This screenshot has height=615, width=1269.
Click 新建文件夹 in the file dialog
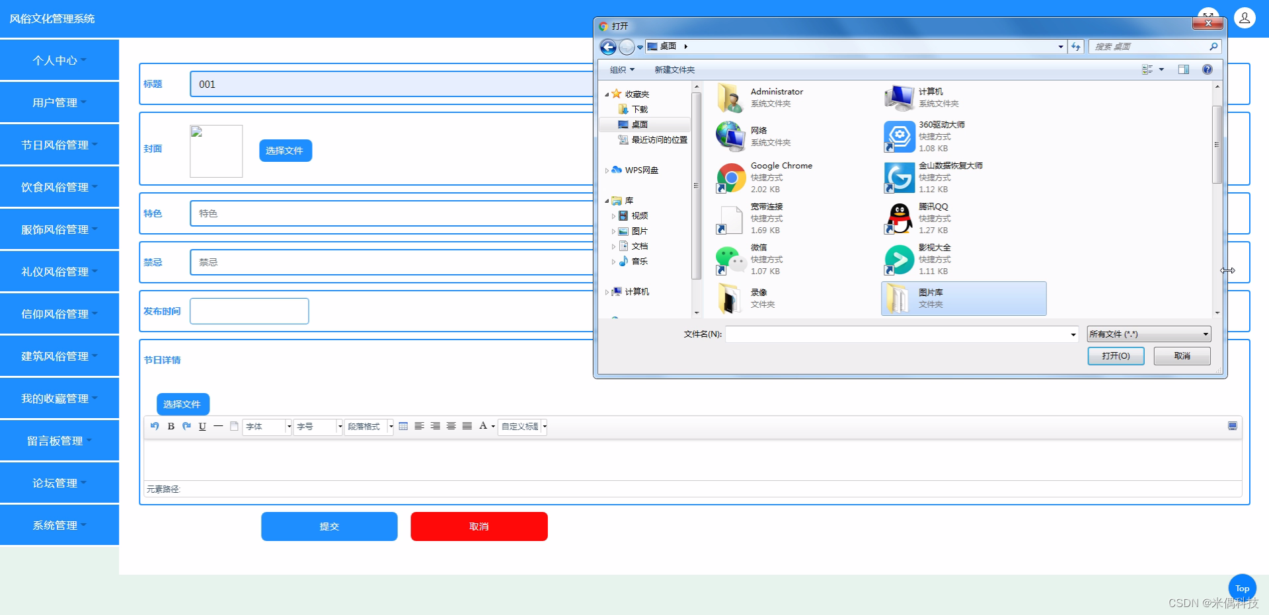coord(674,69)
